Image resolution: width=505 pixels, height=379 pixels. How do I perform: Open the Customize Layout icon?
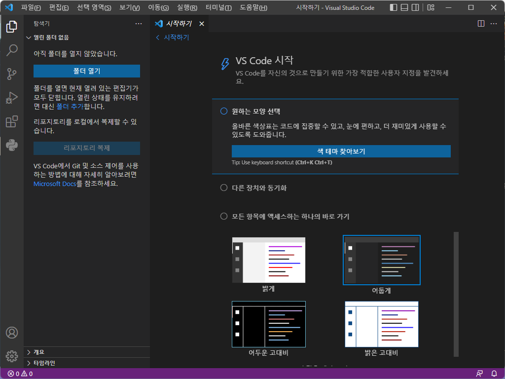click(x=431, y=7)
